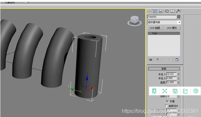Click the 半径 1 value field 10.221

[172, 74]
